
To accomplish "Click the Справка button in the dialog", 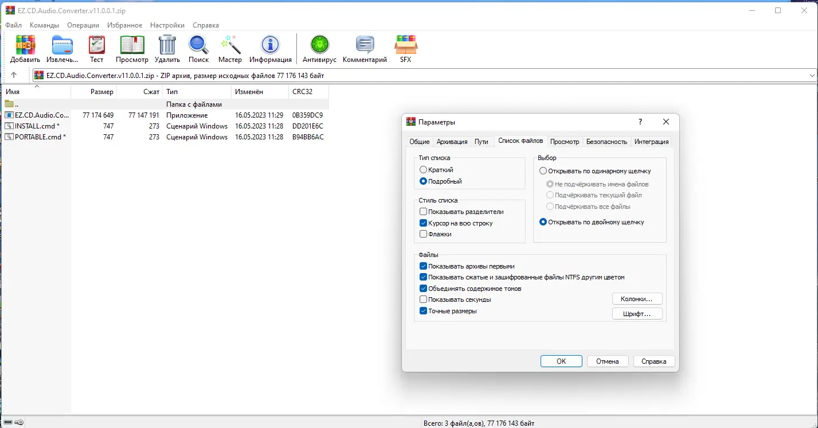I will coord(654,361).
